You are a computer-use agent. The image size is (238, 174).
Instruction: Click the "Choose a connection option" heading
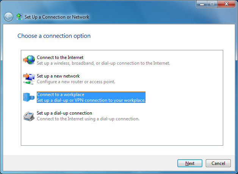[54, 36]
